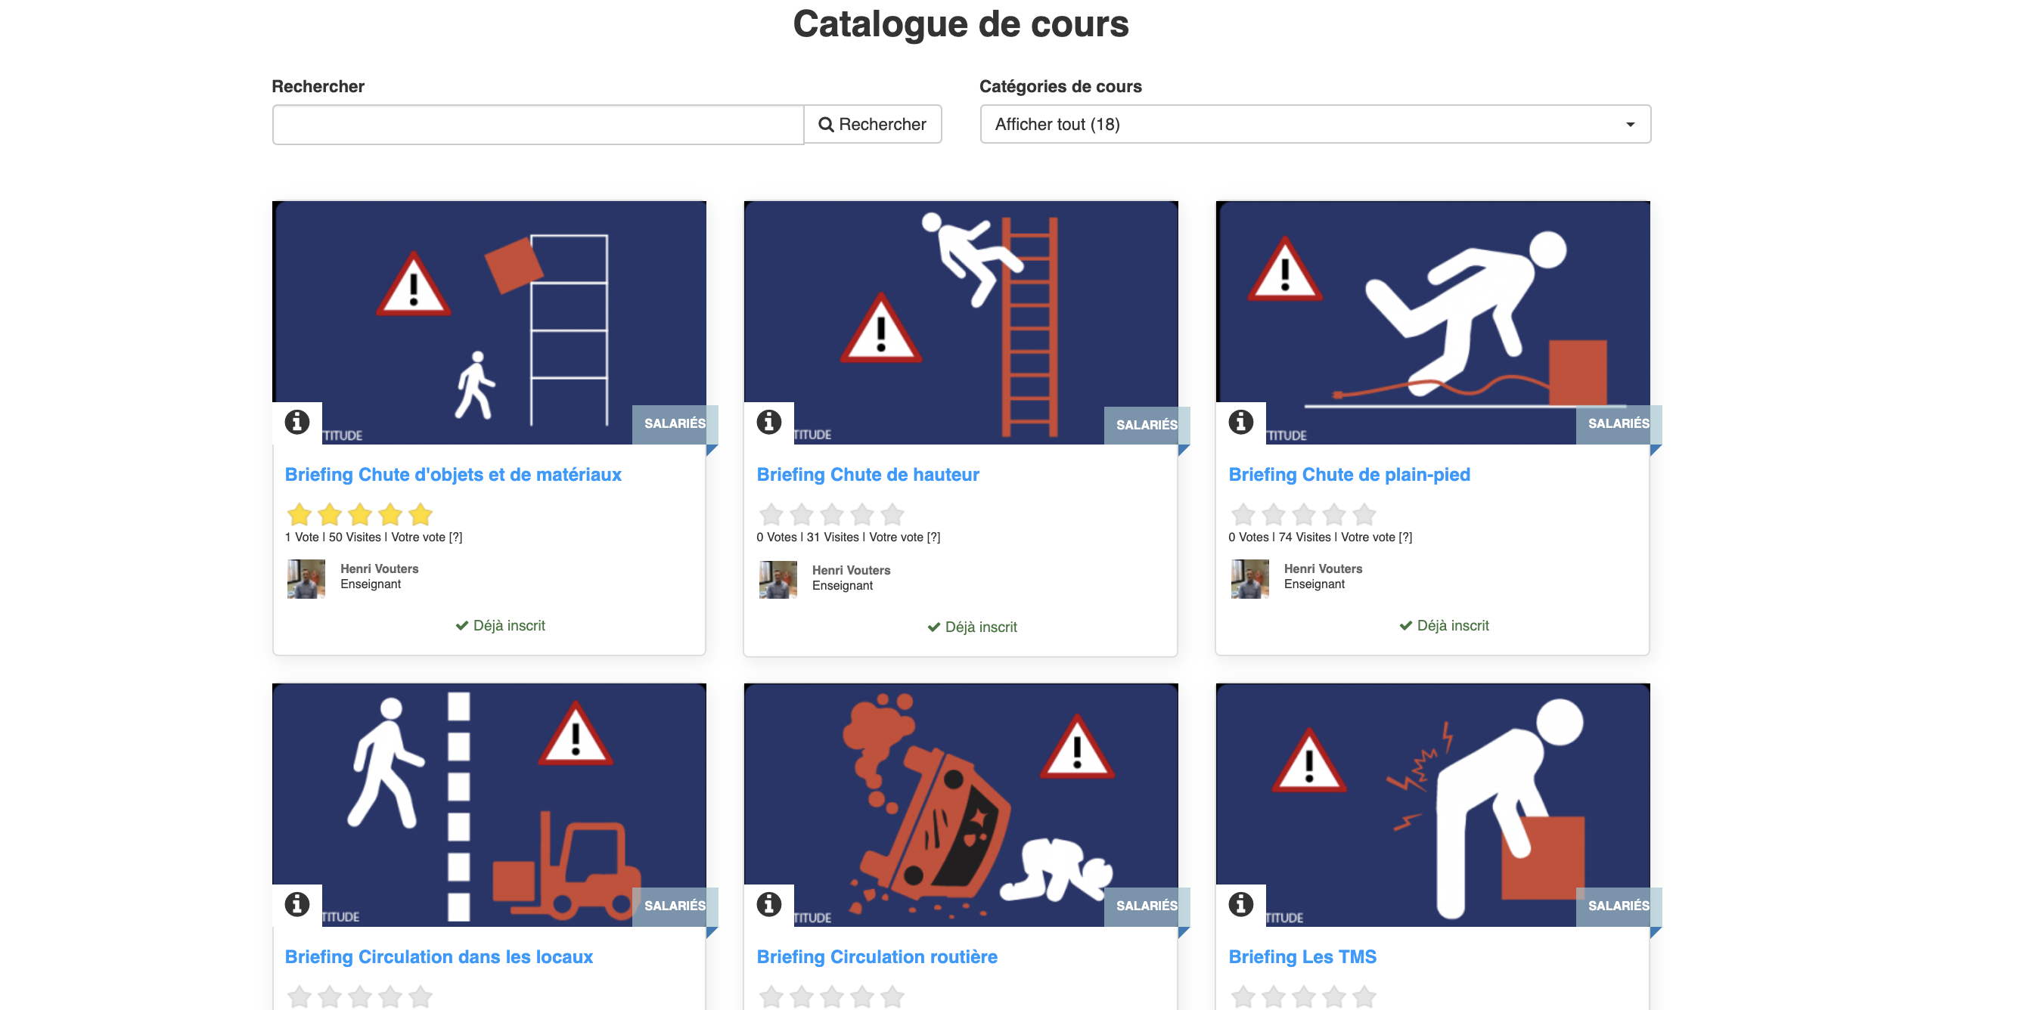2033x1010 pixels.
Task: Rate Chute d'objets with second star
Action: (x=330, y=515)
